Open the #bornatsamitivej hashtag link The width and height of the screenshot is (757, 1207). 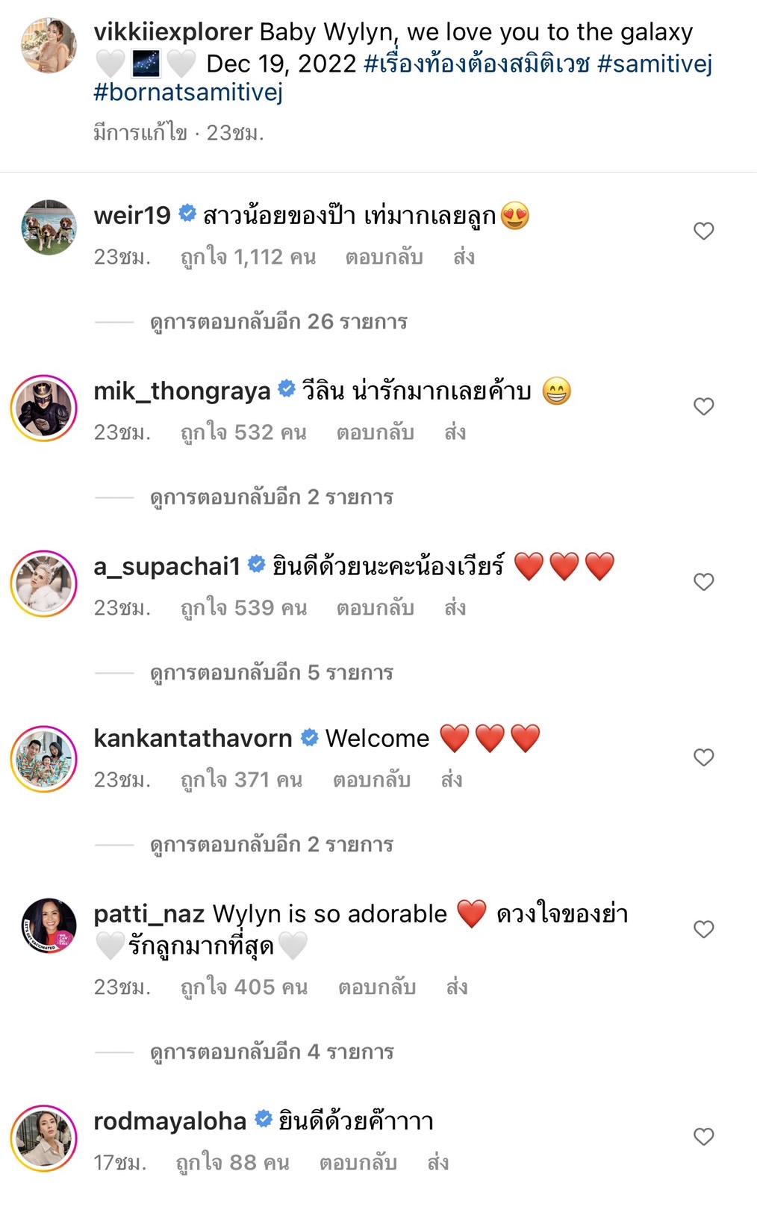point(188,93)
